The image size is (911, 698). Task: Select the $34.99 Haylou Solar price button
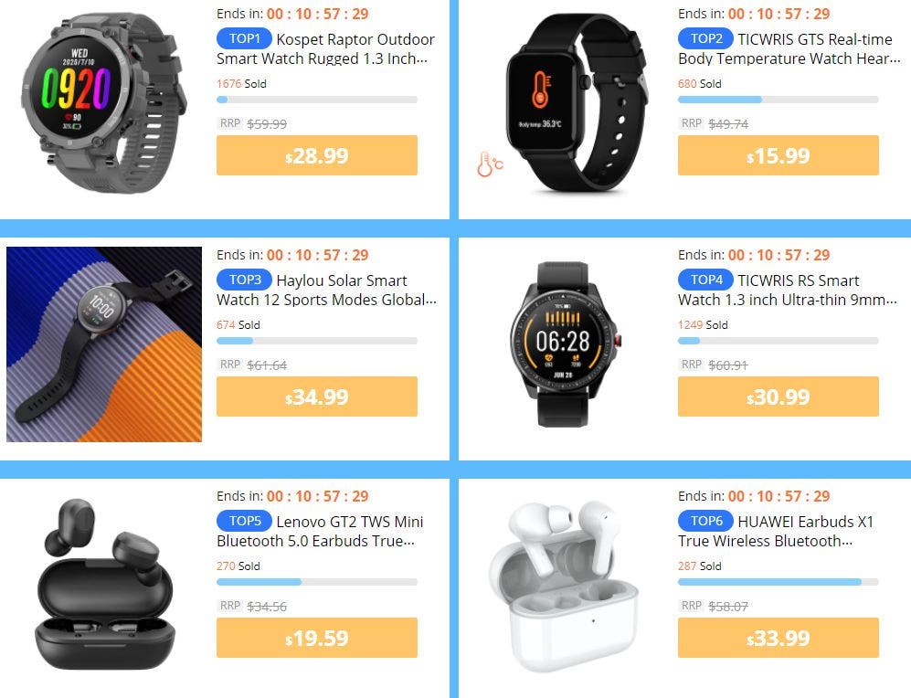[317, 396]
